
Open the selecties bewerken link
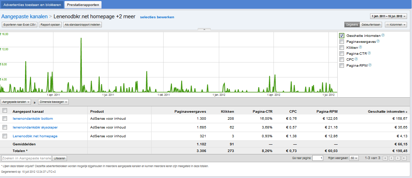[157, 17]
